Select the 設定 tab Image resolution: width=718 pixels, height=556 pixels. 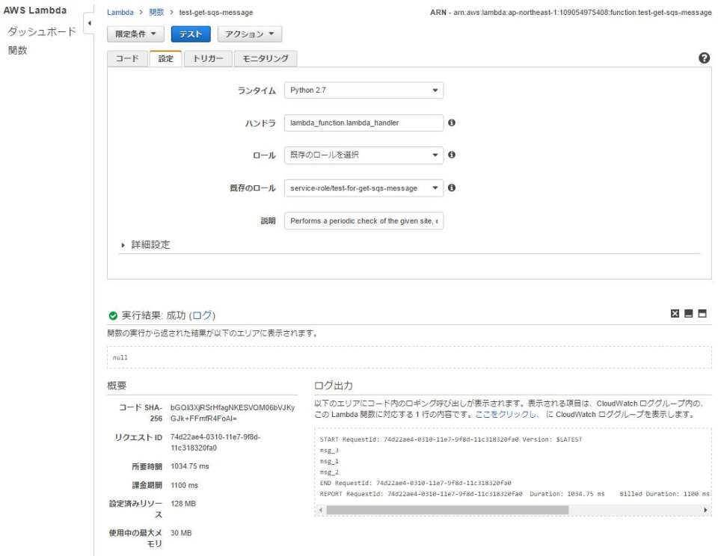166,58
